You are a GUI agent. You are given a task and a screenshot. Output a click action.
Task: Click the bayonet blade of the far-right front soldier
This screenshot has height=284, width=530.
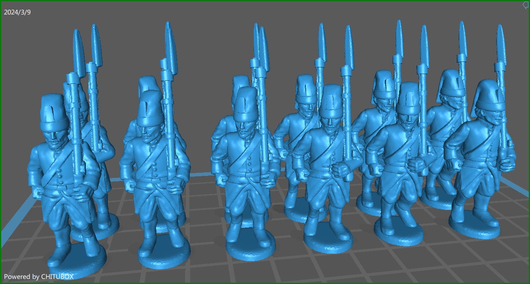(x=500, y=43)
